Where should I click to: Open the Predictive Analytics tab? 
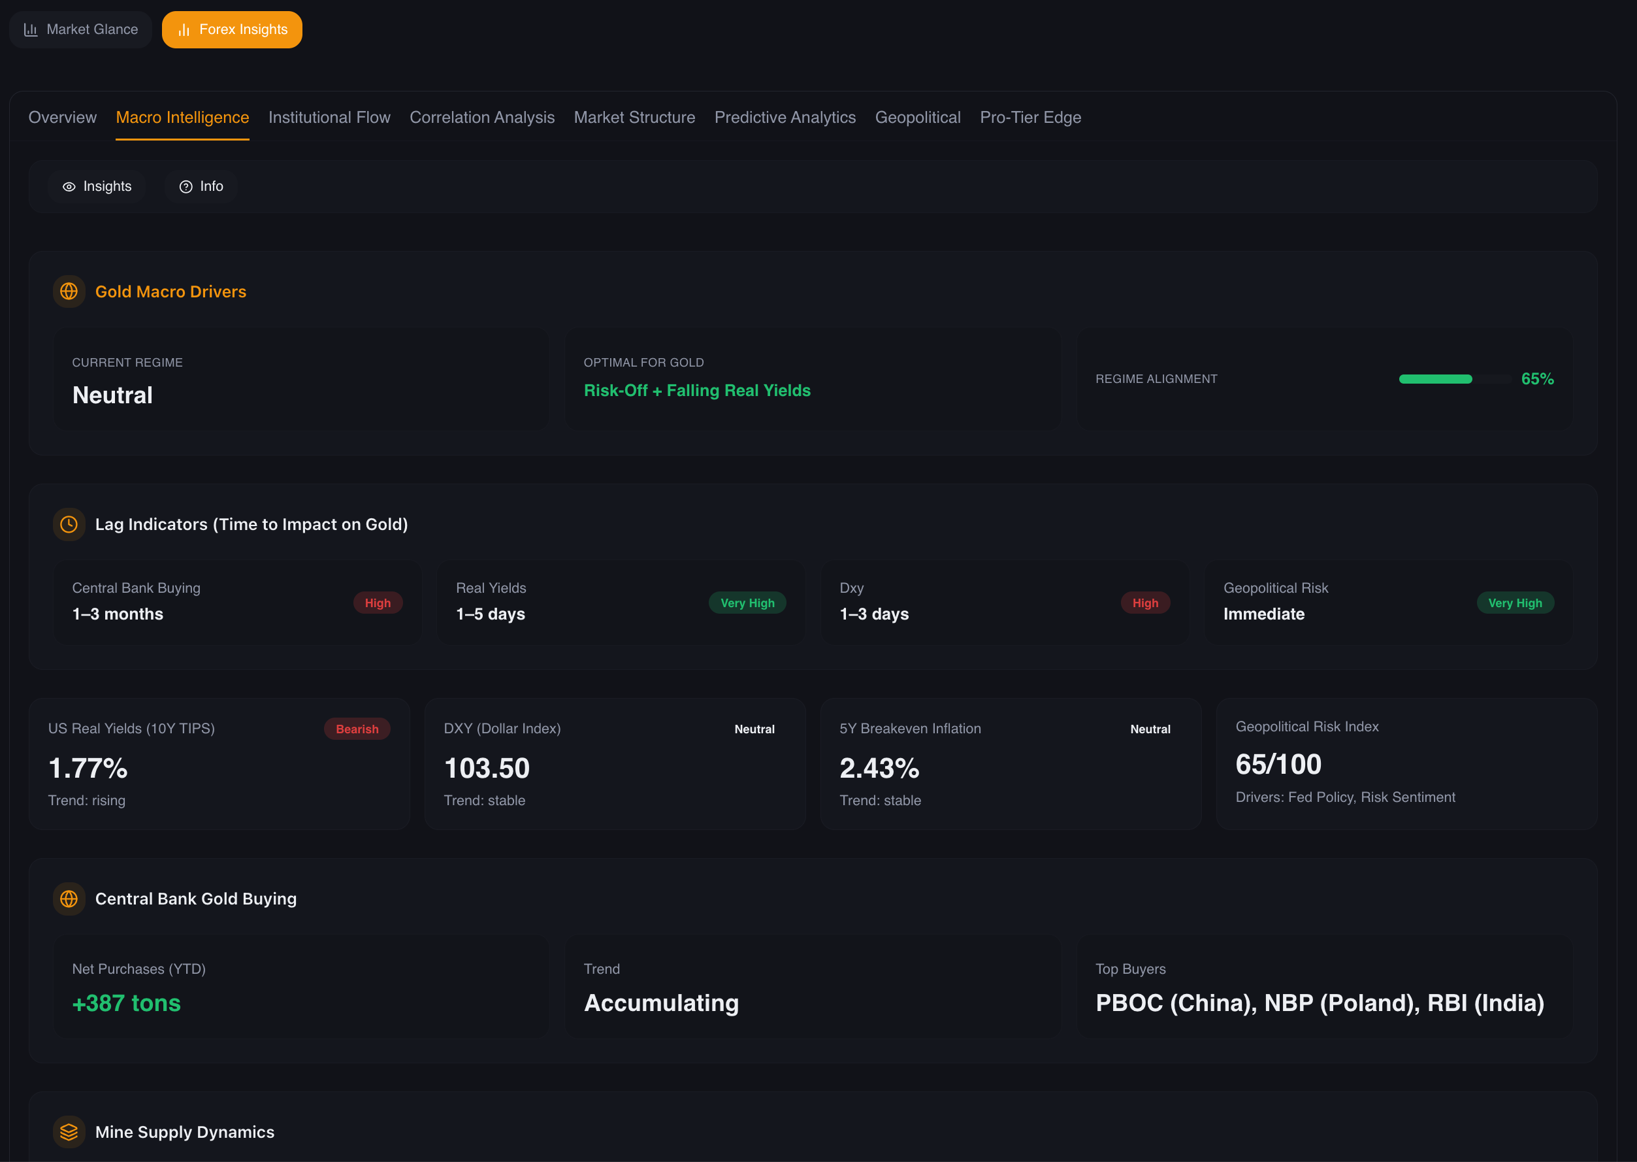pyautogui.click(x=785, y=118)
